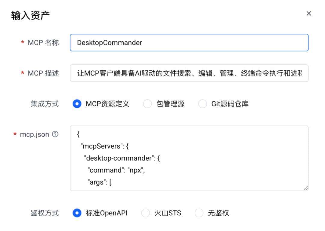Close the 输入资产 dialog
Viewport: 325px width, 231px height.
pos(309,13)
